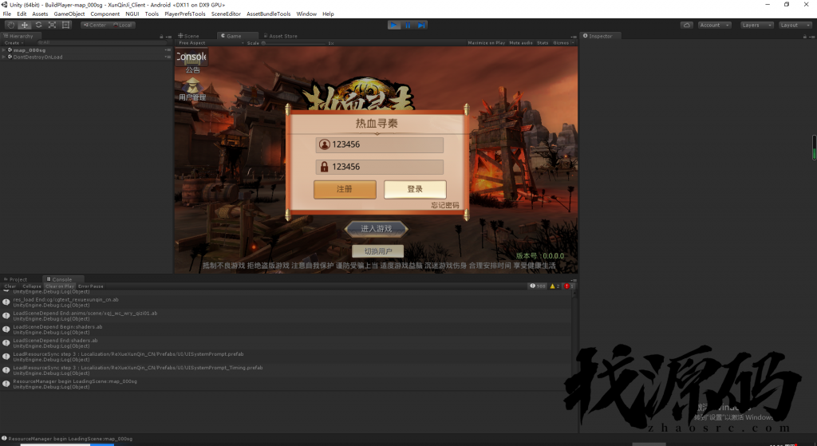Viewport: 817px width, 446px height.
Task: Click the Console Clear button
Action: (x=10, y=286)
